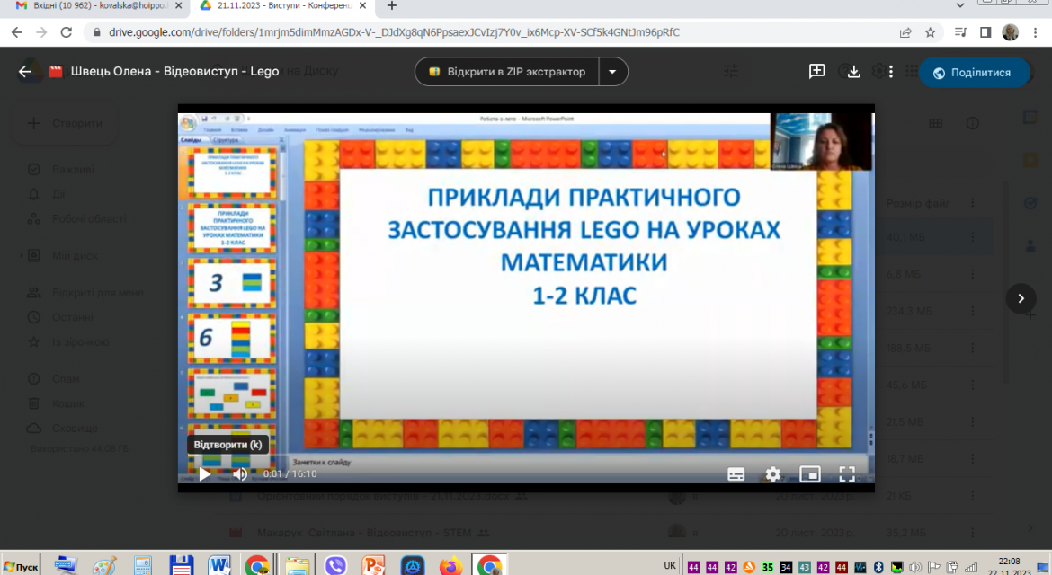Go to next file with right chevron
The image size is (1052, 575).
pos(1021,298)
